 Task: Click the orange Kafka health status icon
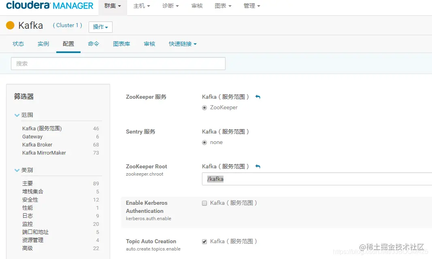[10, 25]
